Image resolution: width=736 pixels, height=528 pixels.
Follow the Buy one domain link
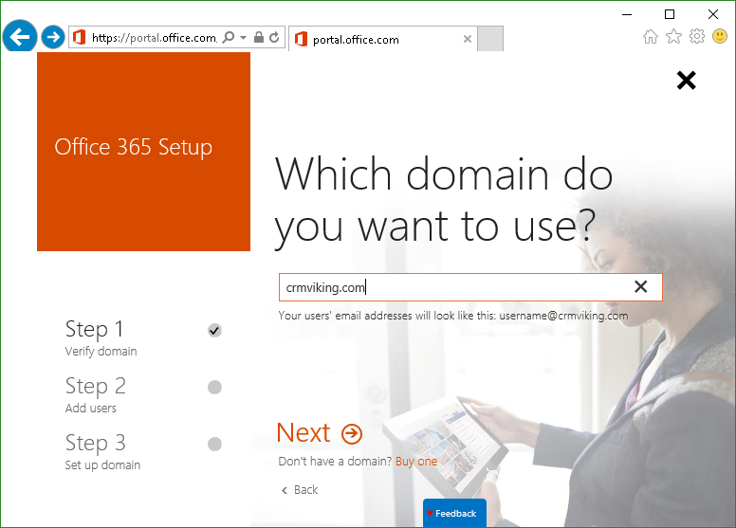tap(416, 462)
